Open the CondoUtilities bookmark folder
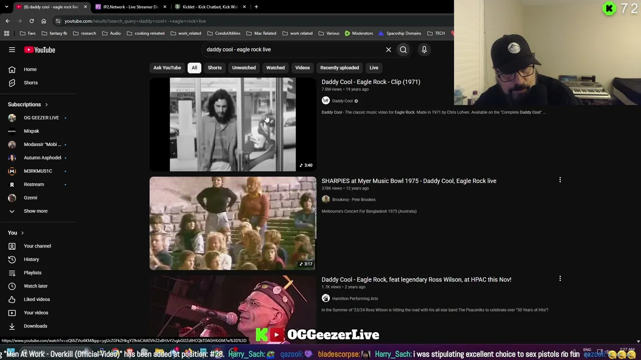This screenshot has width=641, height=360. [x=224, y=33]
